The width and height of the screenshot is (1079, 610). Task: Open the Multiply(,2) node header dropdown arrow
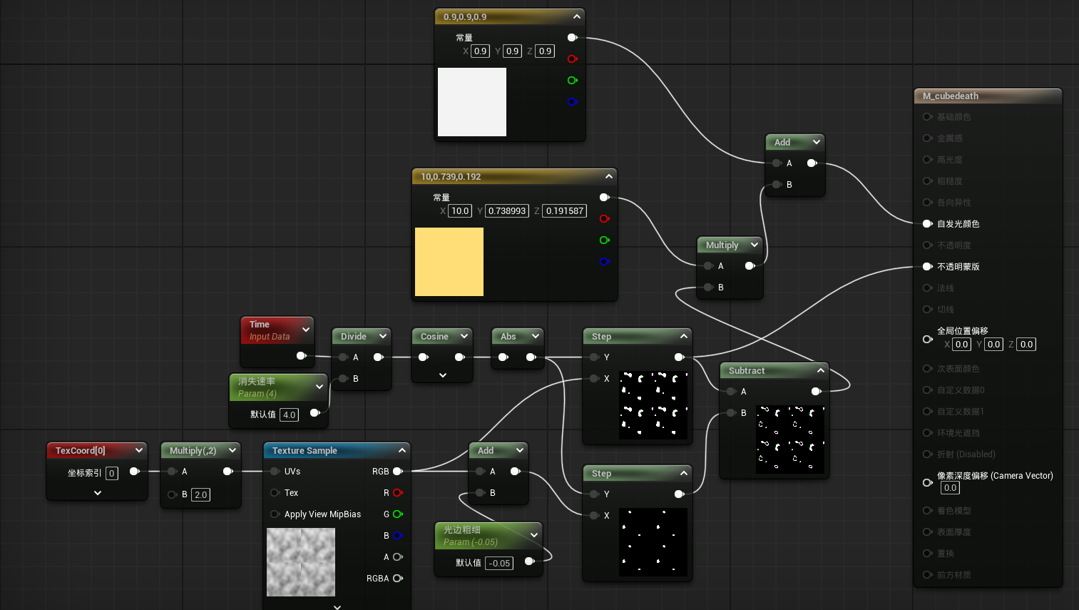(x=232, y=450)
